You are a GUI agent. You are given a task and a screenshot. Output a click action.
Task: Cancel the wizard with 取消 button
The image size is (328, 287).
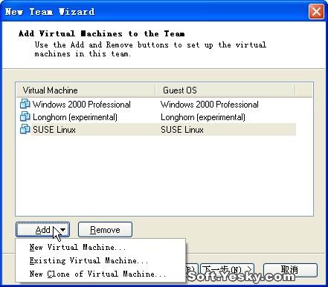[290, 270]
